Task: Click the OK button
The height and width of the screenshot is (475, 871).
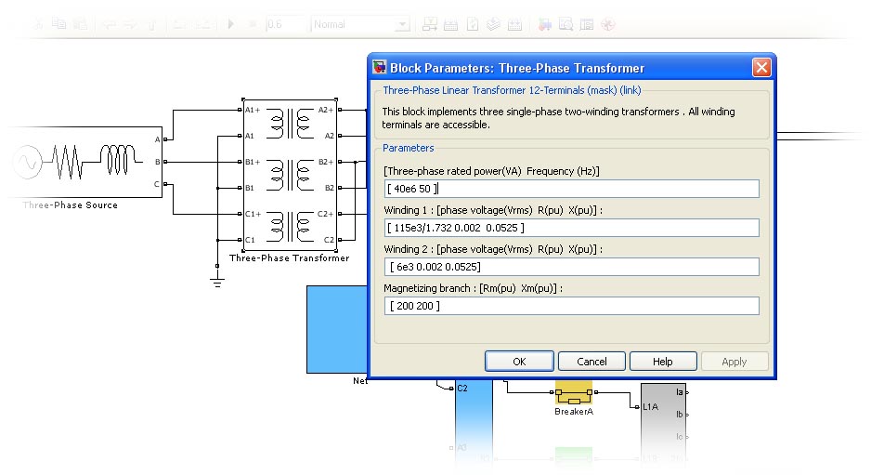Action: click(519, 362)
